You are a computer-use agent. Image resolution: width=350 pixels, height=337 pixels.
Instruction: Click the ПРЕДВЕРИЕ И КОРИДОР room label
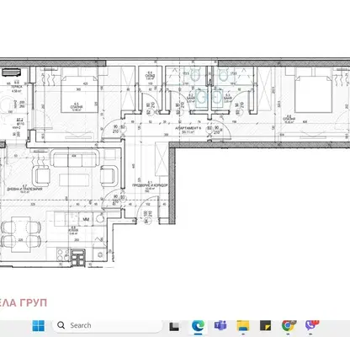(x=150, y=185)
